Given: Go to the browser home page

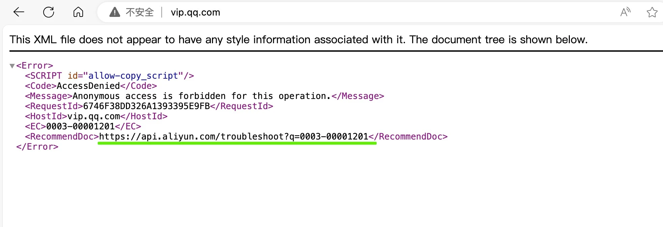Looking at the screenshot, I should point(78,12).
